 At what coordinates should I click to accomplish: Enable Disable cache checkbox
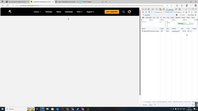pyautogui.click(x=164, y=12)
